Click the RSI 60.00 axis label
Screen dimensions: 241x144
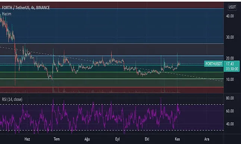coord(230,111)
